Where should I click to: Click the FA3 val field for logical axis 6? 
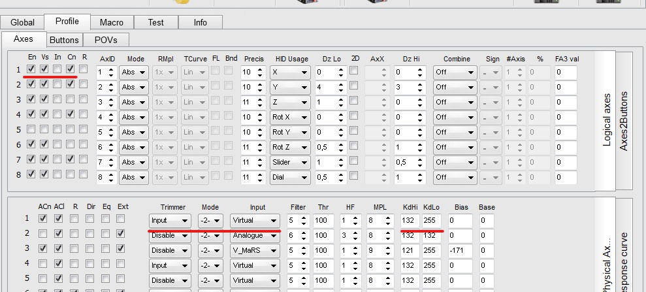tap(565, 148)
